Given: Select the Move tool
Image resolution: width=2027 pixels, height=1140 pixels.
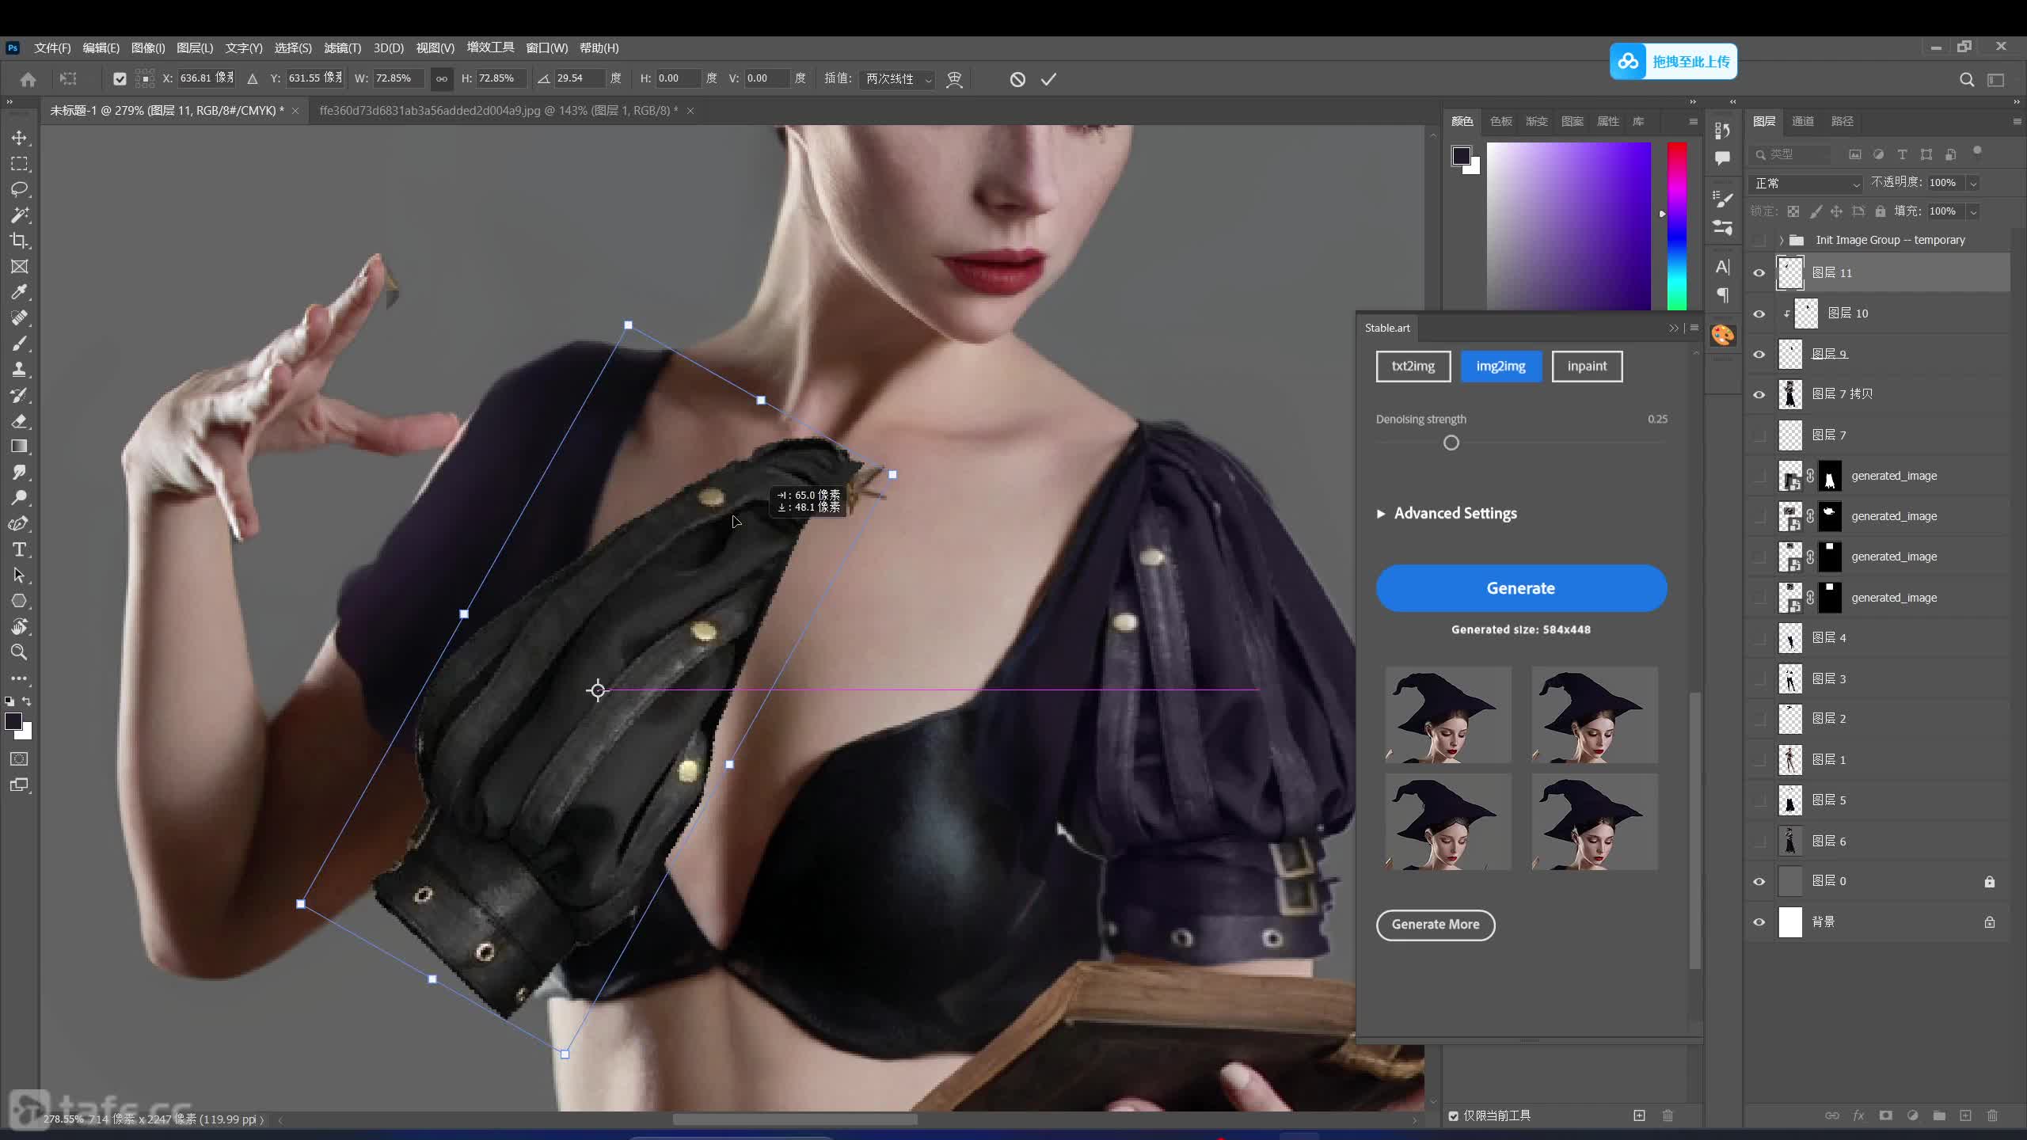Looking at the screenshot, I should [x=19, y=138].
